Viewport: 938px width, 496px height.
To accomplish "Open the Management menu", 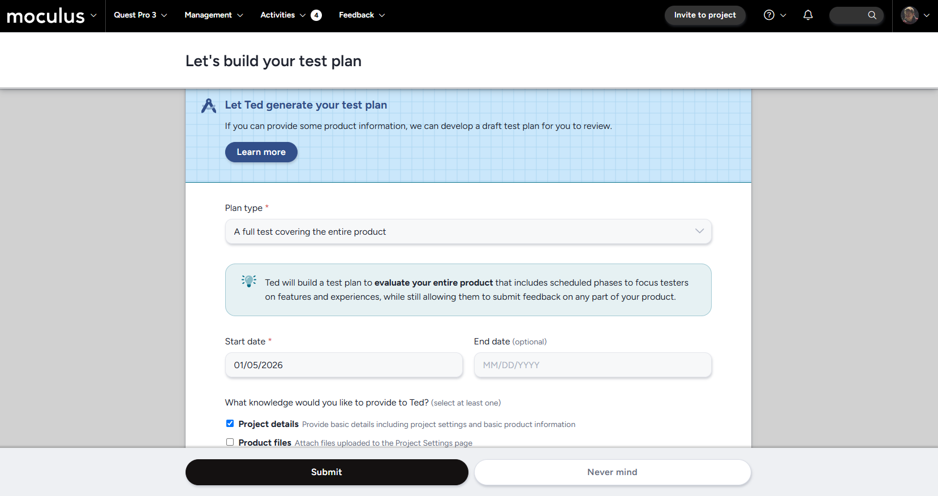I will click(x=213, y=15).
